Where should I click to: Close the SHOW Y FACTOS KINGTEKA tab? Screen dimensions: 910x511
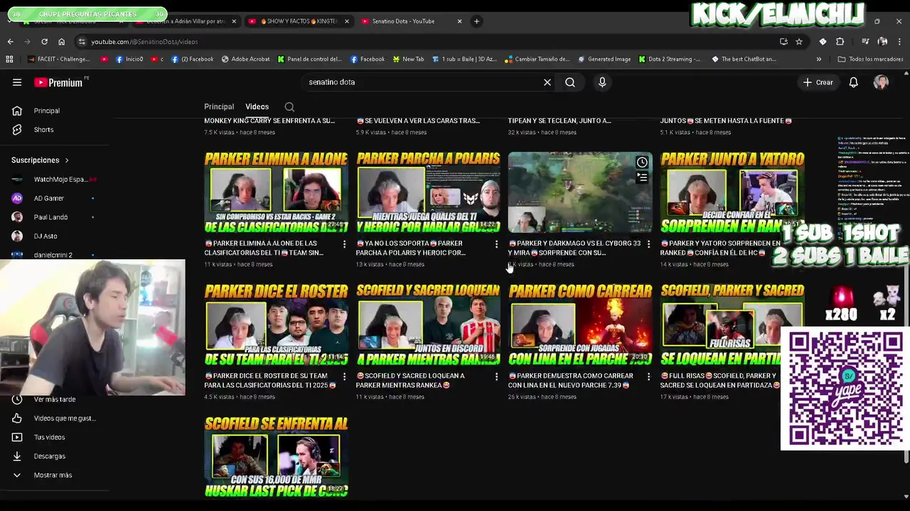347,21
